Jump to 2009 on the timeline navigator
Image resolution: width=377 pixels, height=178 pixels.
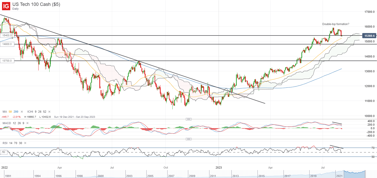click(x=192, y=176)
